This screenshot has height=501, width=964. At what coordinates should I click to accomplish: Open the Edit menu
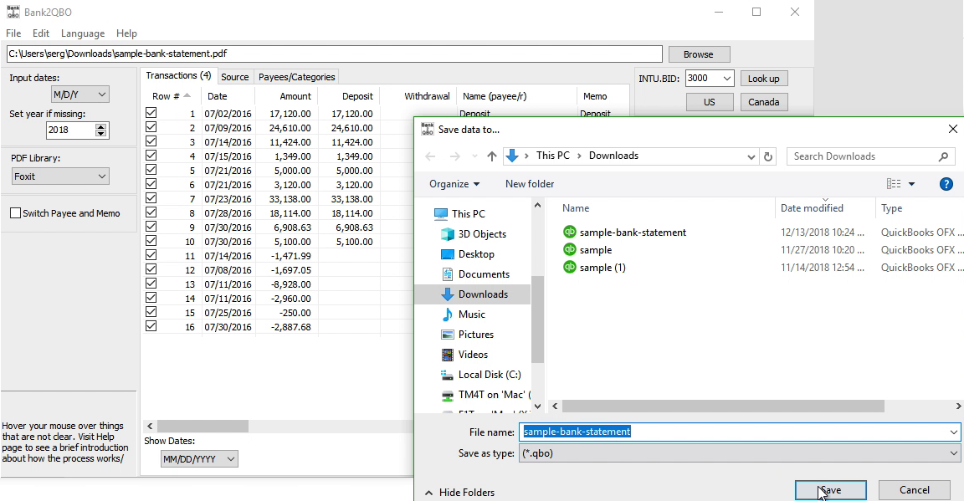coord(41,33)
